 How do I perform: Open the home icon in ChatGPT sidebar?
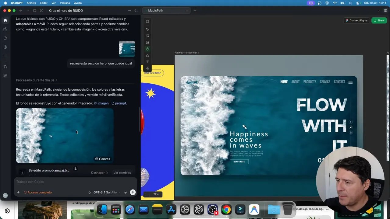[5, 20]
